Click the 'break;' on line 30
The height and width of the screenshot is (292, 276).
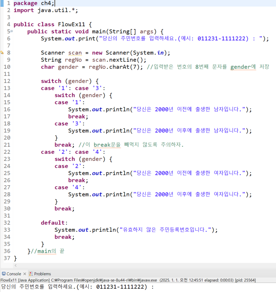(64, 209)
